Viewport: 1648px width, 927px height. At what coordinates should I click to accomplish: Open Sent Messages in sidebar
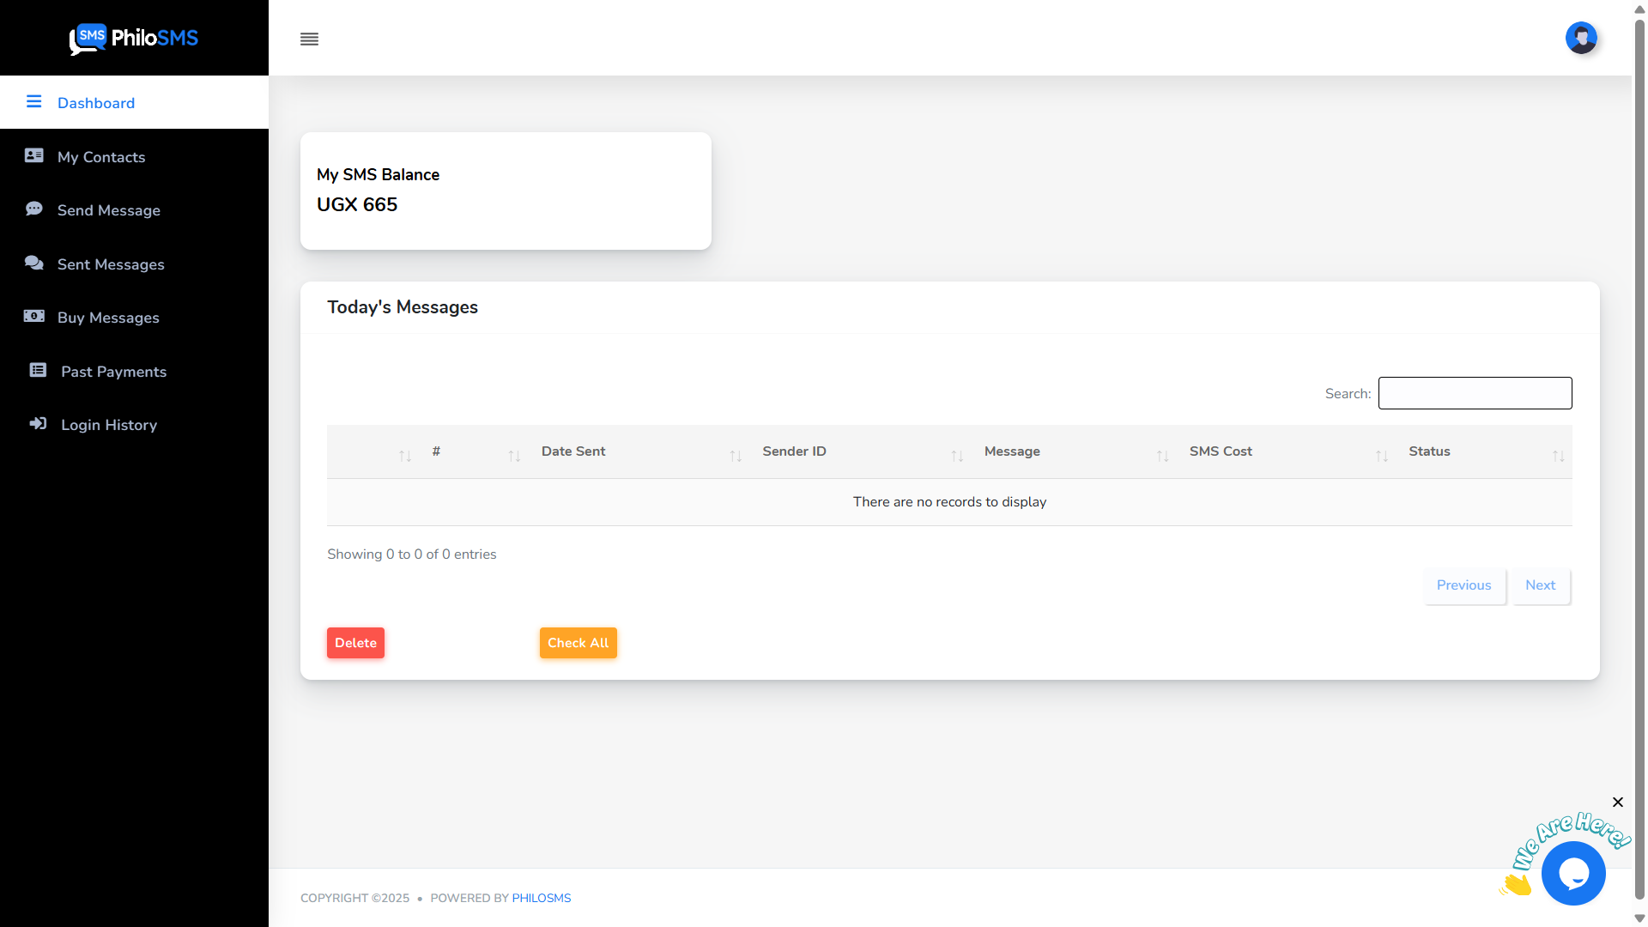click(x=111, y=264)
